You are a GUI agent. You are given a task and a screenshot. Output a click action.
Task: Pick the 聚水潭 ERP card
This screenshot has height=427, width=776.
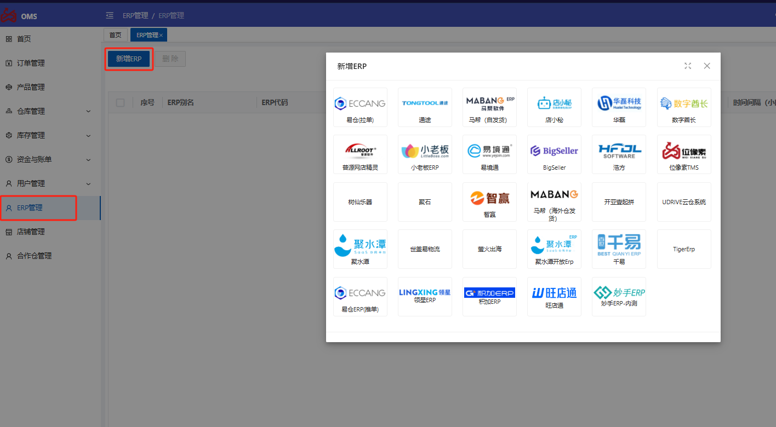coord(360,249)
